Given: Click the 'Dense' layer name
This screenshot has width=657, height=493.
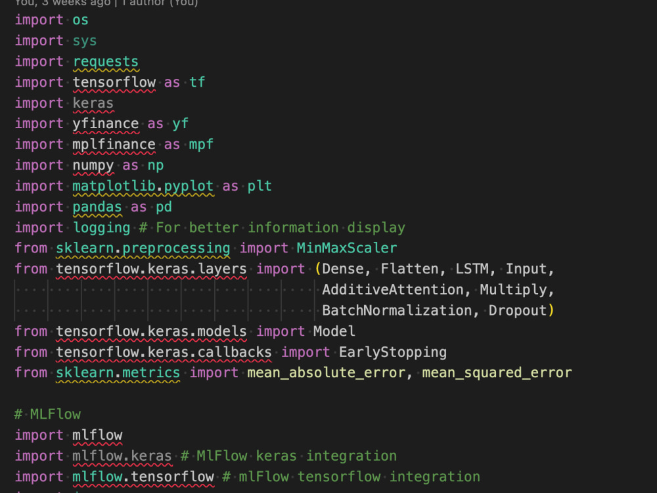Looking at the screenshot, I should coord(343,269).
